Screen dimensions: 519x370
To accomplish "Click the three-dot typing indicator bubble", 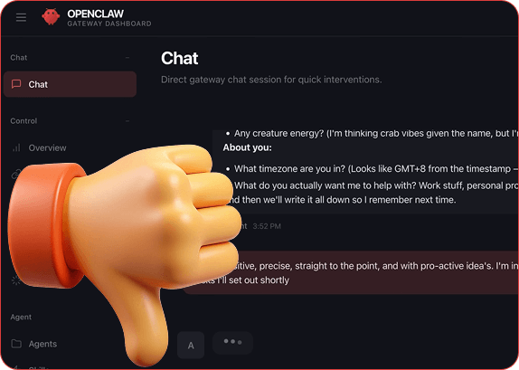I will pos(232,343).
